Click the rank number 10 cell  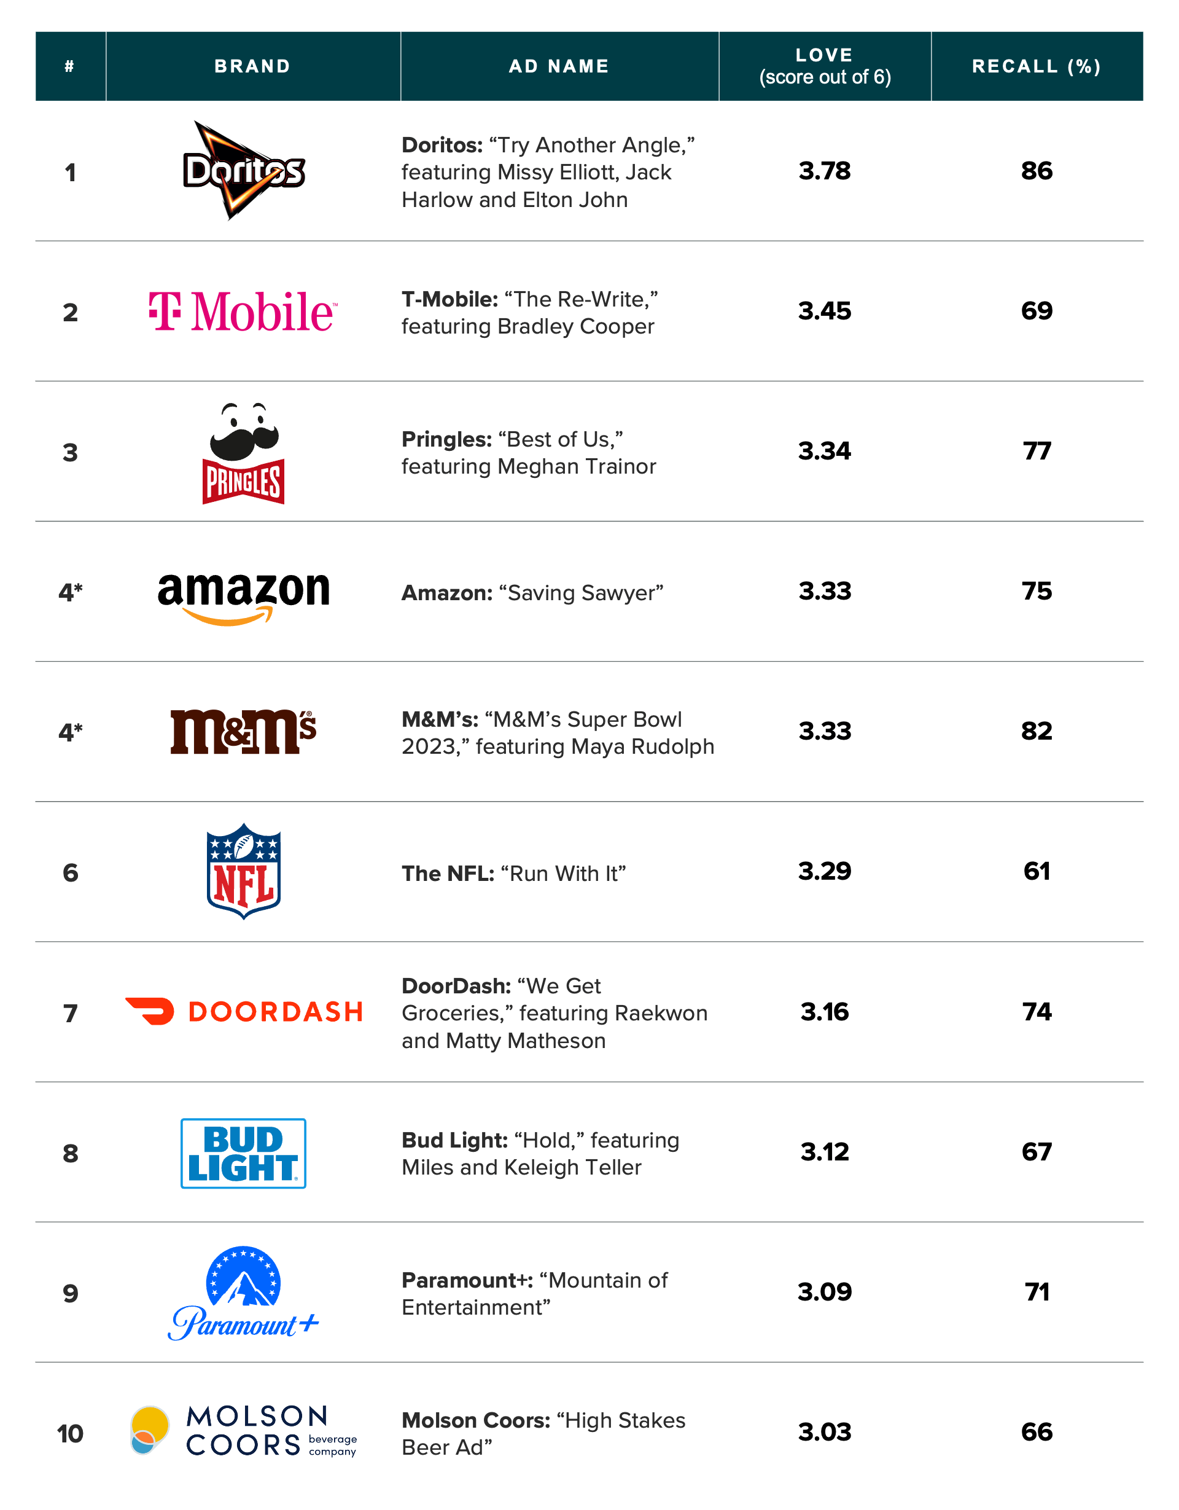[x=70, y=1433]
